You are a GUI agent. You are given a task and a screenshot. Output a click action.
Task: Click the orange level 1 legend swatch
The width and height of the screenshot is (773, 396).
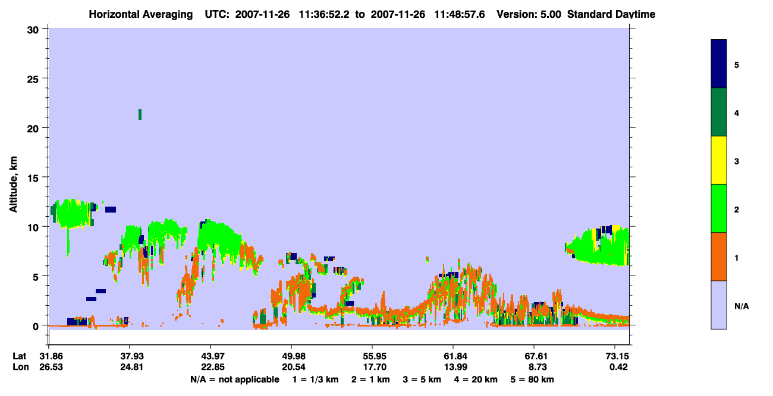pyautogui.click(x=719, y=256)
